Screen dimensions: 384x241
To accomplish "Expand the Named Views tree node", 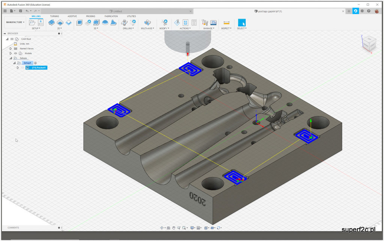I will tap(11, 48).
